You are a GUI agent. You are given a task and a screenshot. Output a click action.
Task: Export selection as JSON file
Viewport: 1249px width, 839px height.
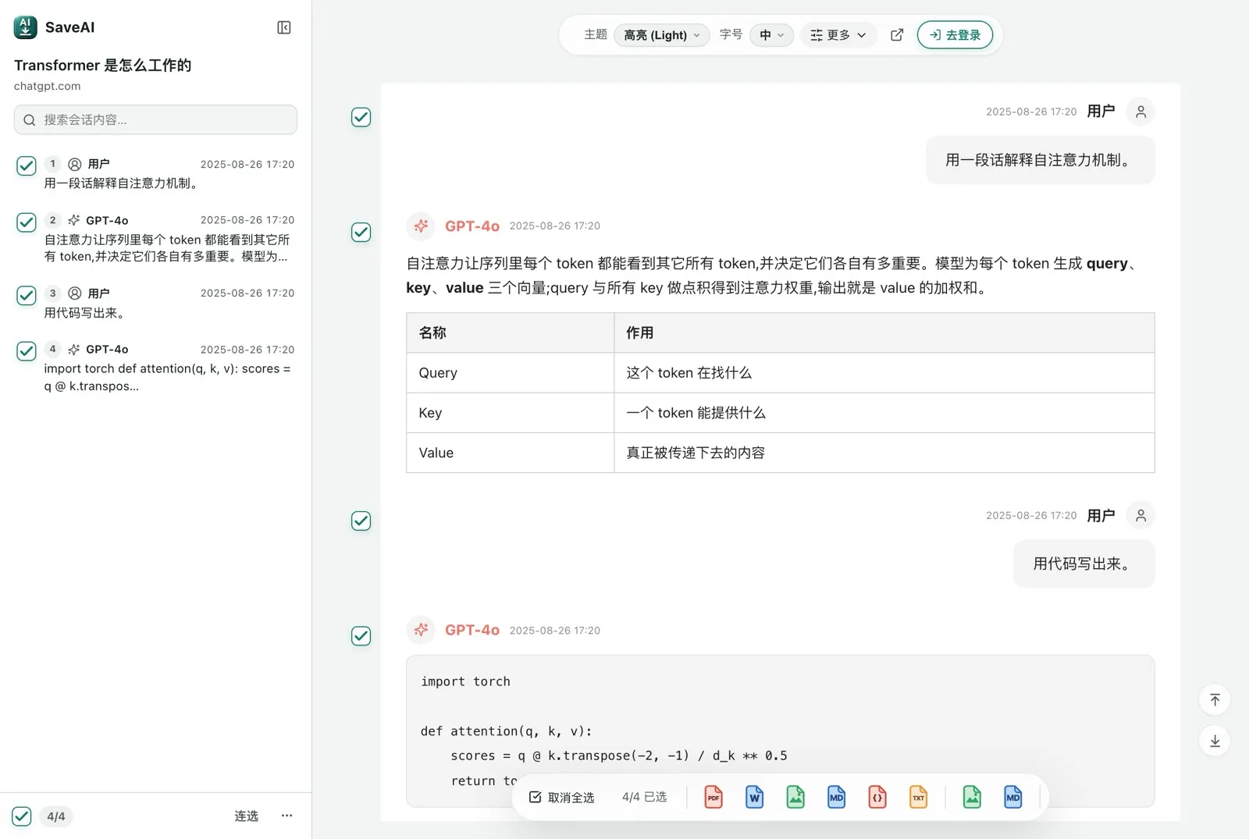pos(877,797)
